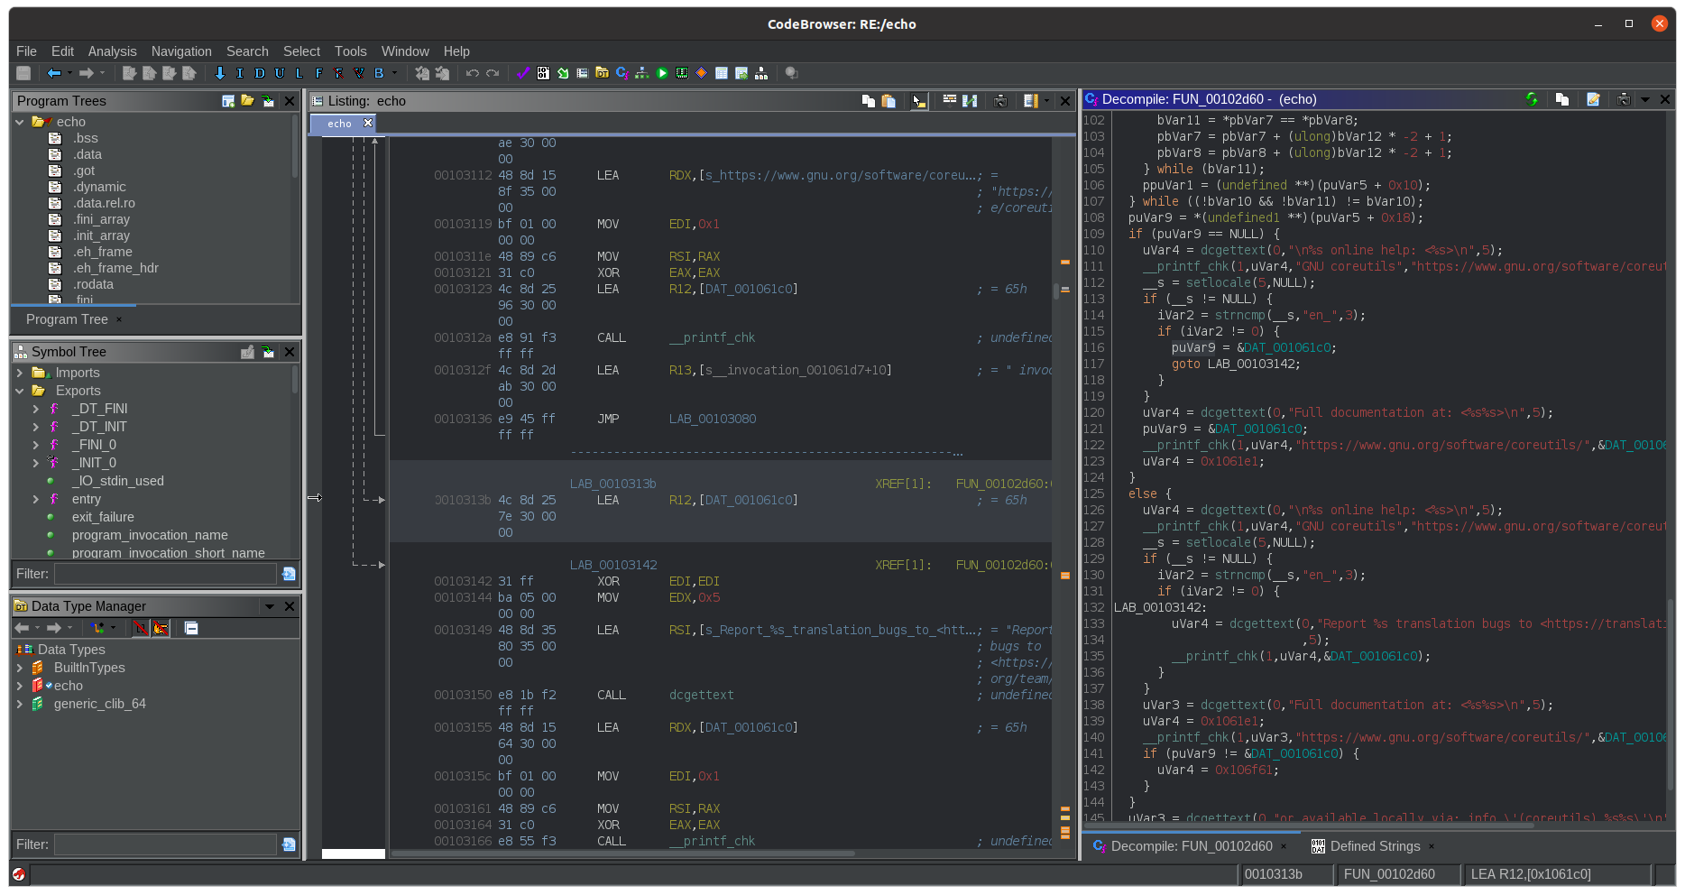Click the Disassemble 'D' toolbar icon

[x=260, y=73]
